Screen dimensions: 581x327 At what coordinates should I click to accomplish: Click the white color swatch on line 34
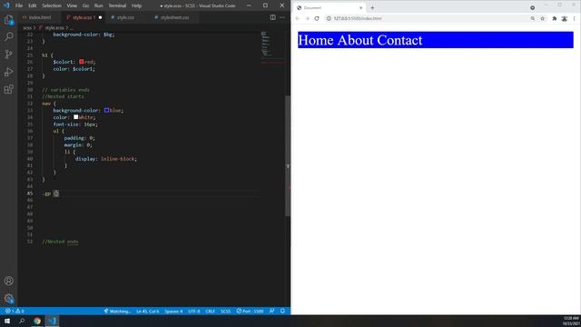click(75, 117)
